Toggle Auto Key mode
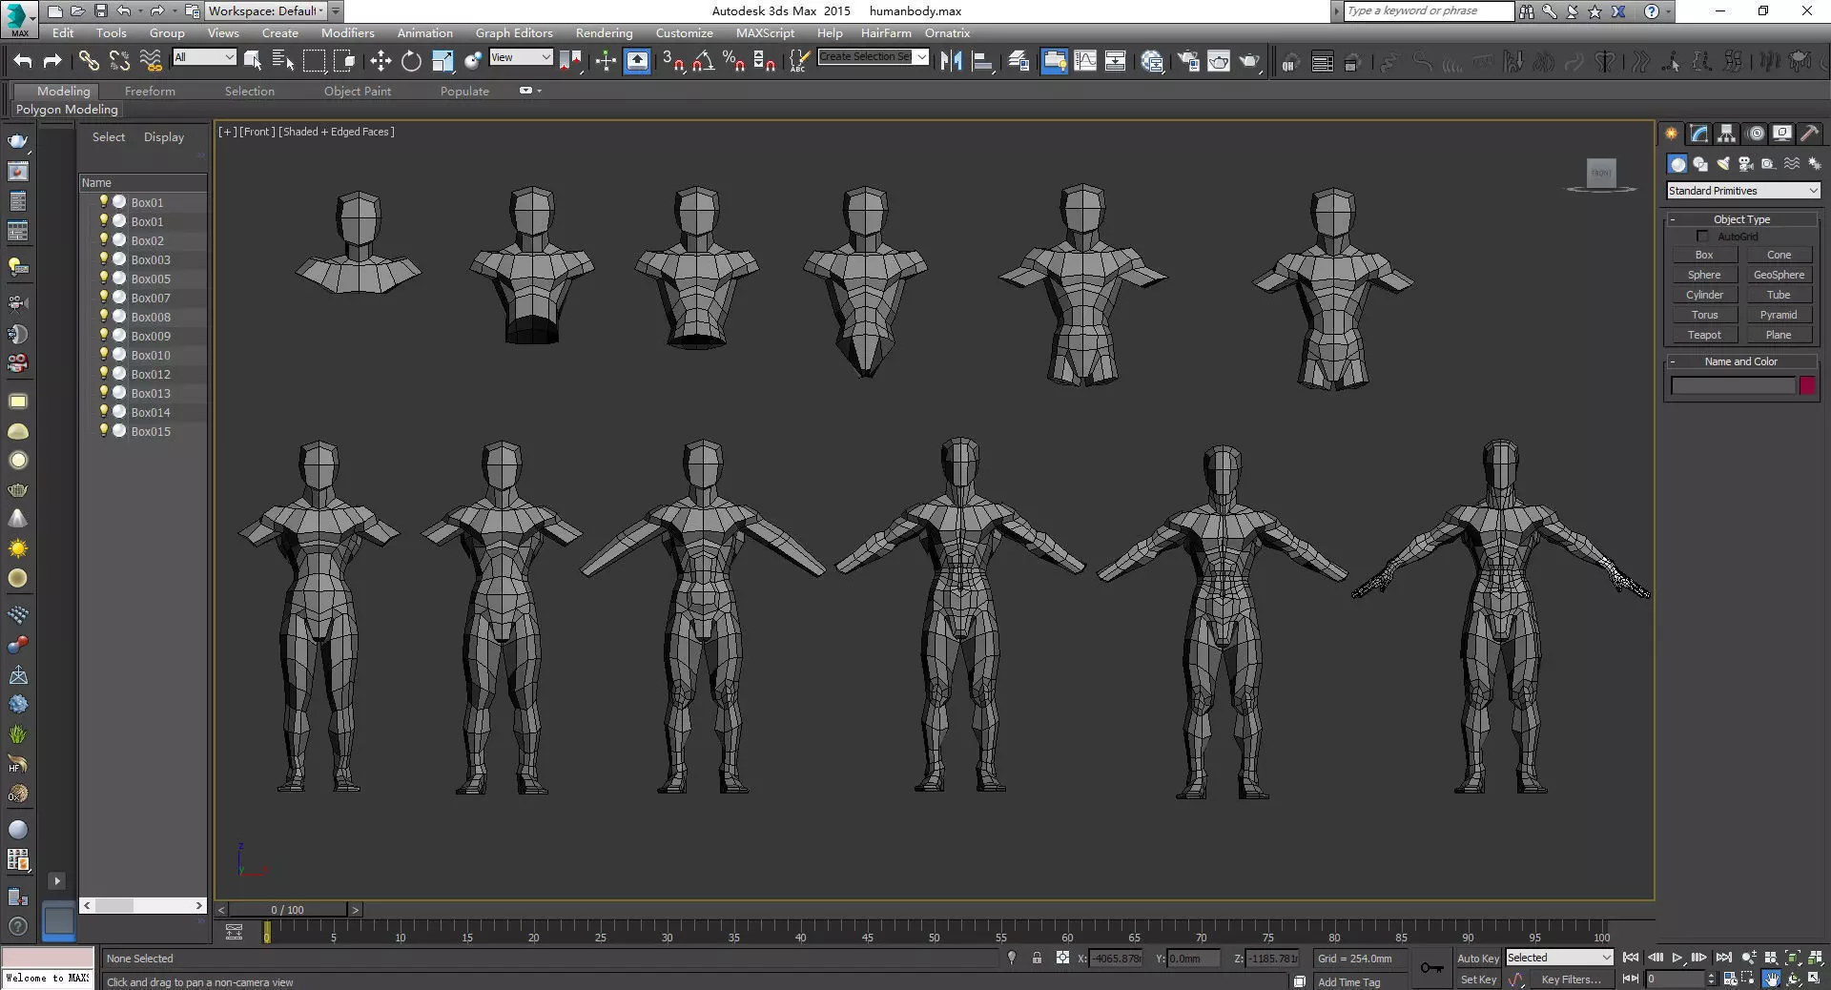Viewport: 1831px width, 990px height. (1477, 959)
